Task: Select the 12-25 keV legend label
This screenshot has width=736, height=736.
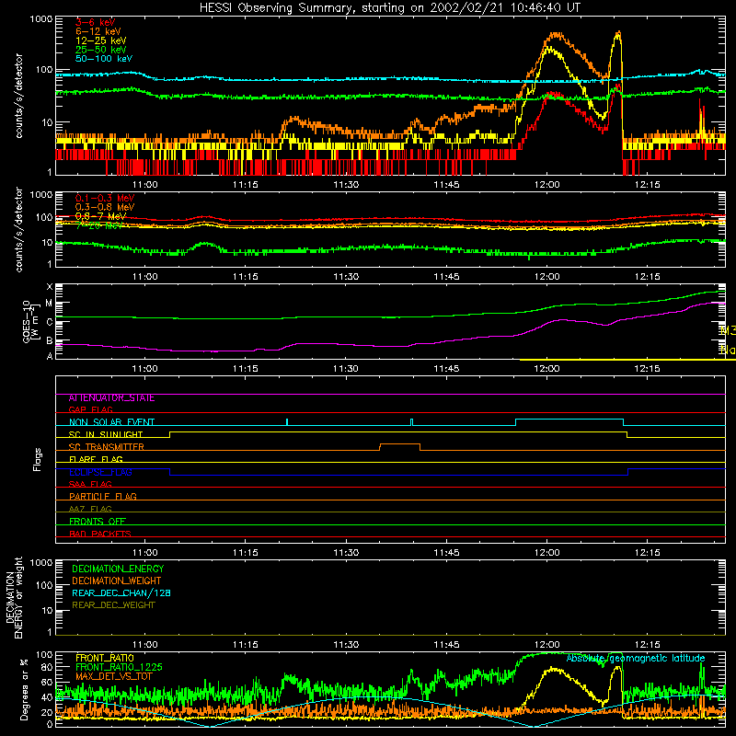Action: (x=101, y=40)
